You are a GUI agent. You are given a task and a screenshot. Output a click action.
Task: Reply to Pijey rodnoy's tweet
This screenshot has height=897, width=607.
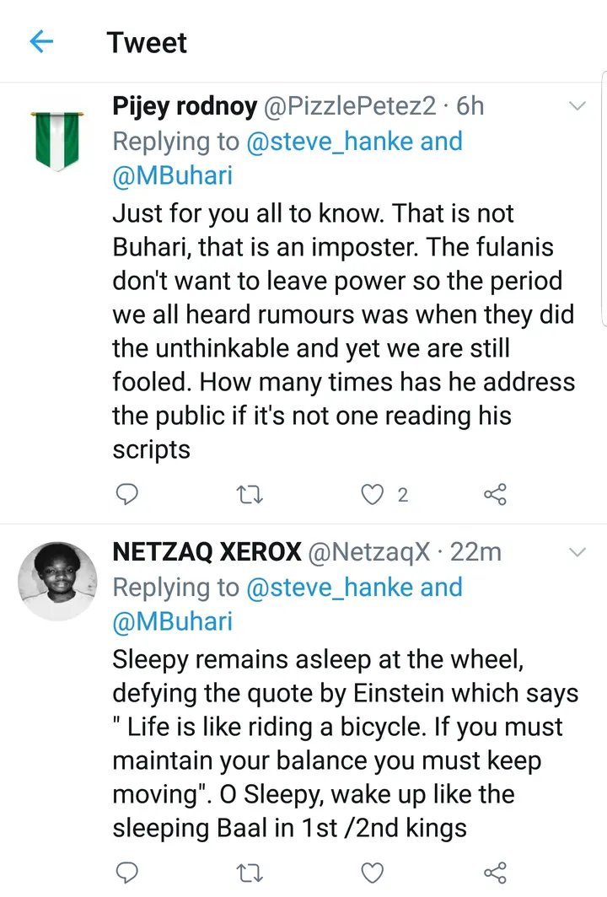click(x=126, y=494)
